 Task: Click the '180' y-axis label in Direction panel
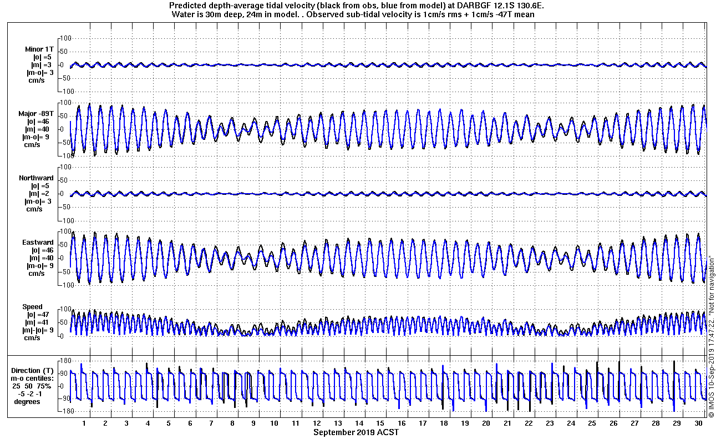(66, 361)
